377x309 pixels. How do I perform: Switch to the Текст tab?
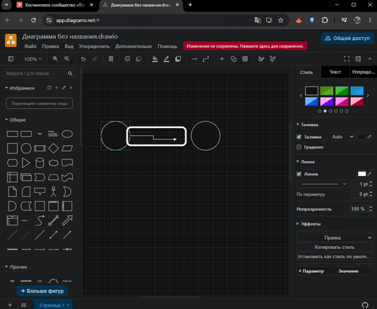(335, 72)
